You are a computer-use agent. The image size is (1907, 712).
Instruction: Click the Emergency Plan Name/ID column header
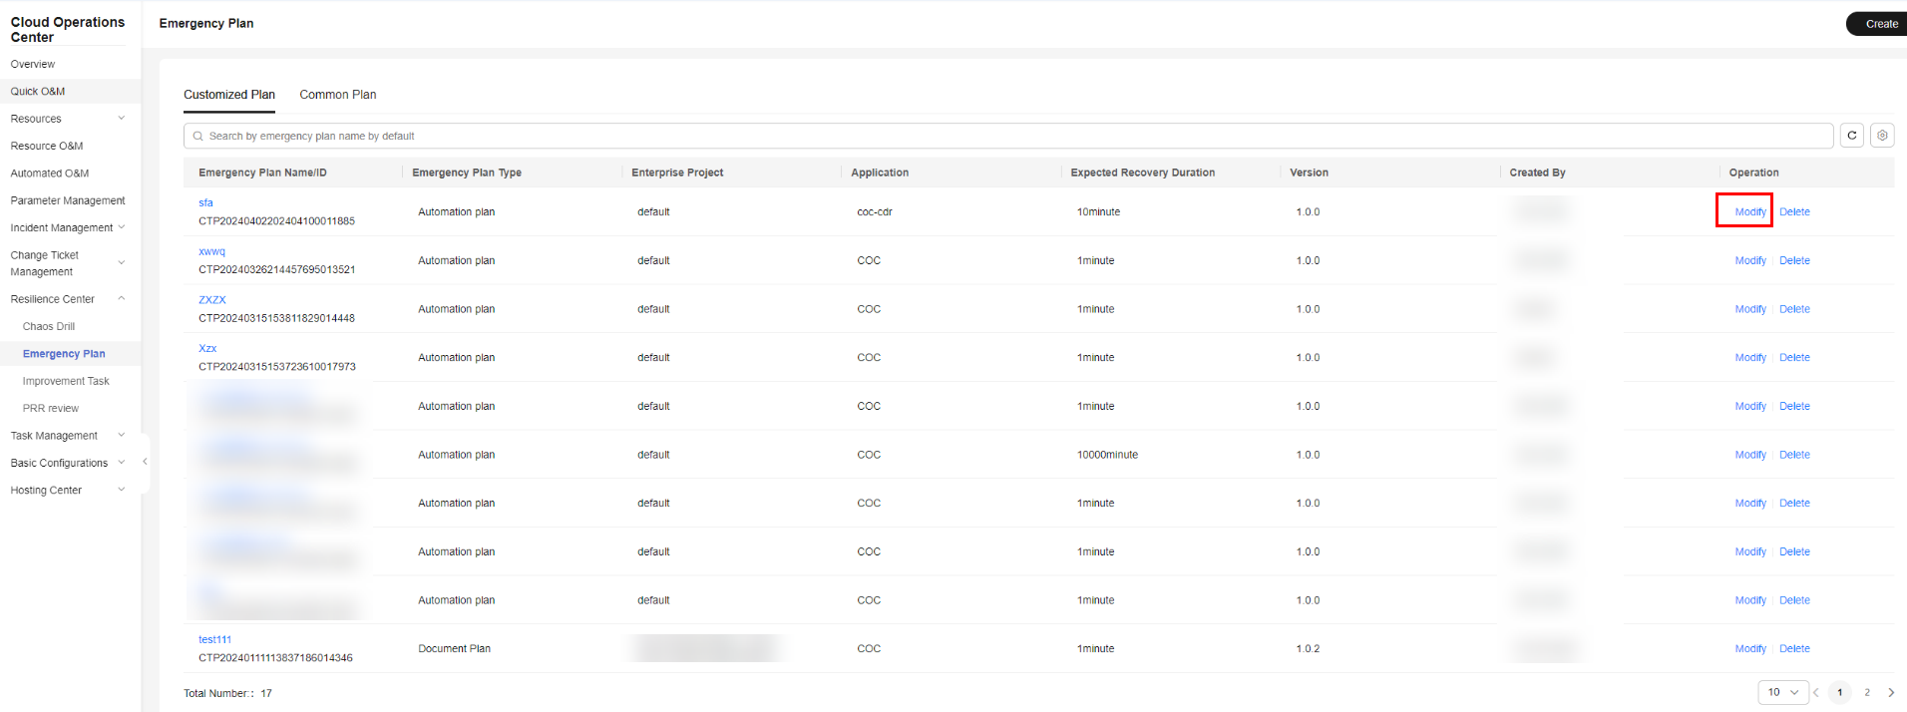pyautogui.click(x=262, y=173)
